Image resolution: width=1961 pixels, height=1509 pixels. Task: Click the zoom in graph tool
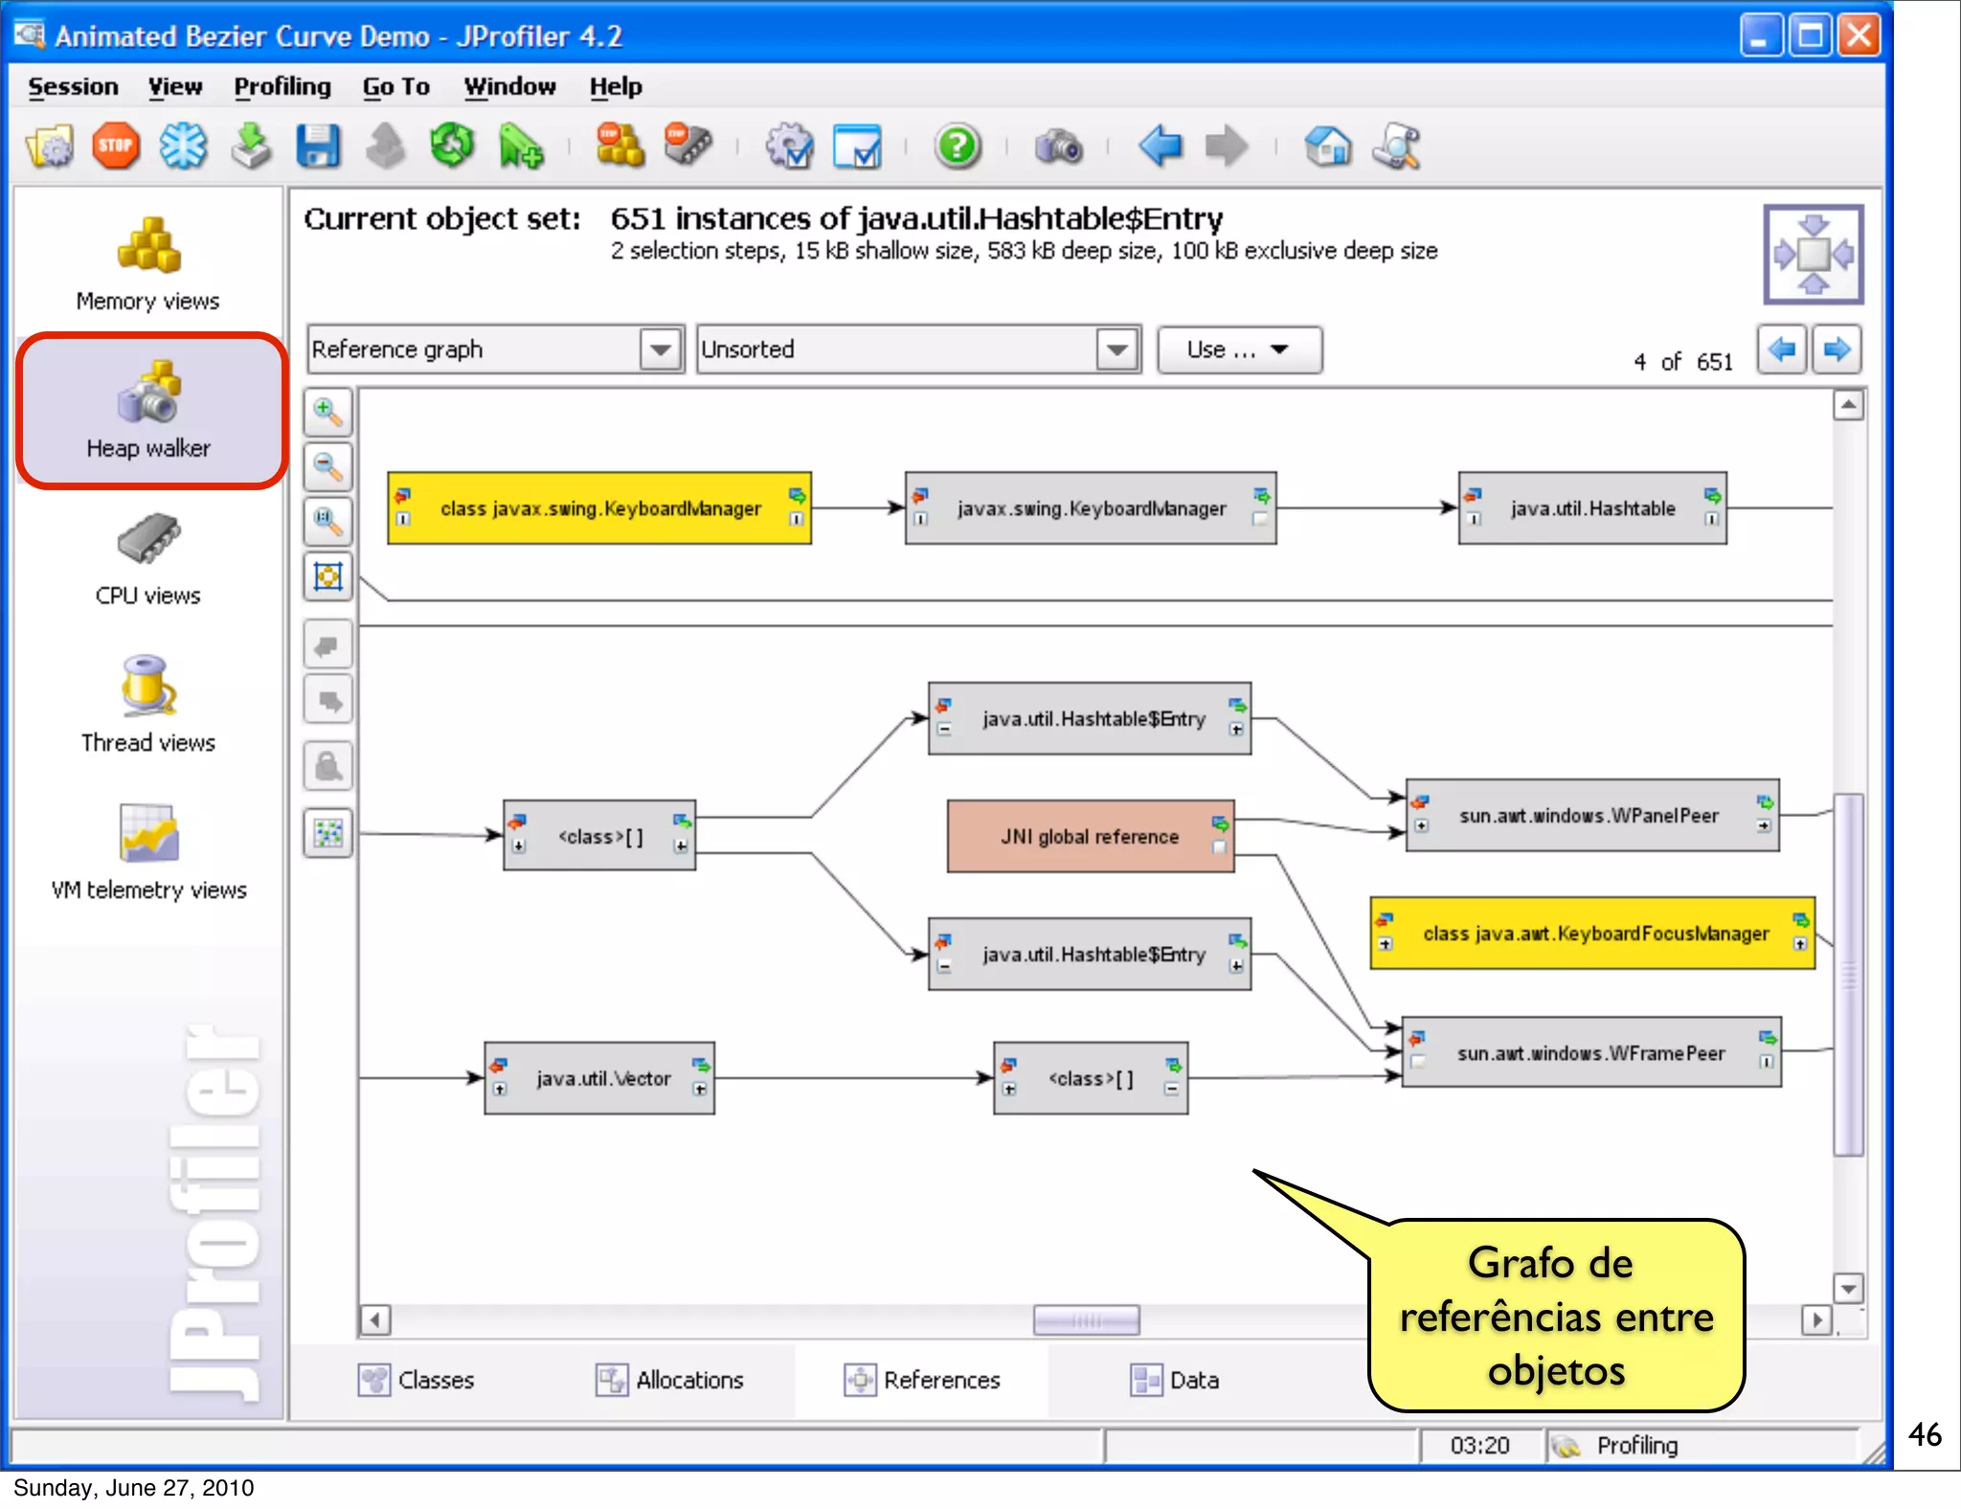(327, 413)
